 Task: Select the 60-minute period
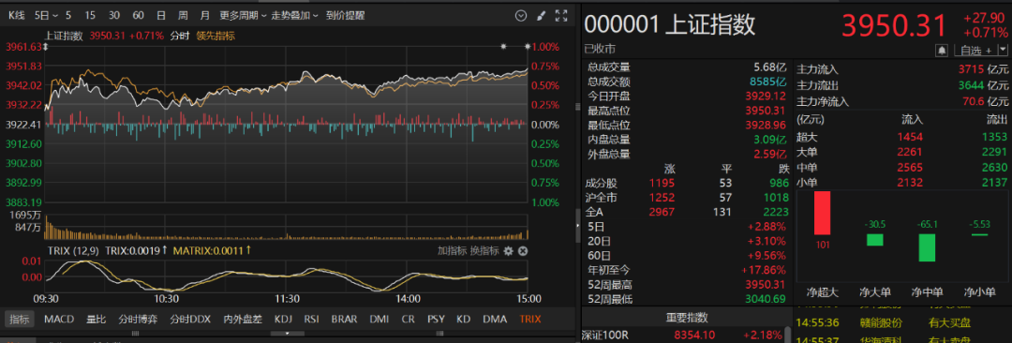[138, 15]
